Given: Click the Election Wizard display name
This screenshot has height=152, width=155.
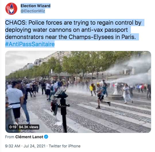Looking at the screenshot, I should point(36,6).
